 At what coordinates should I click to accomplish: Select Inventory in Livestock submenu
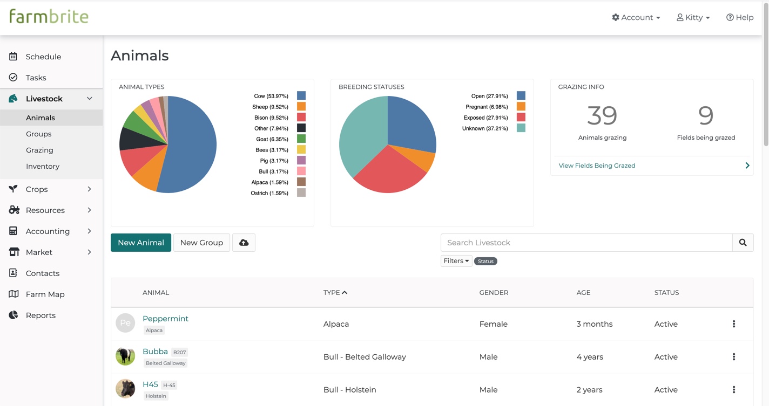coord(43,166)
